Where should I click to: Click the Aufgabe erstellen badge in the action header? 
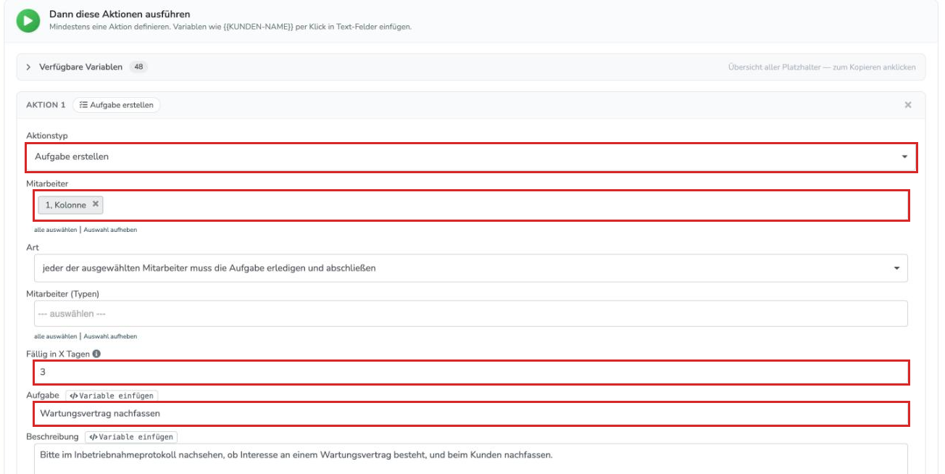pos(117,105)
